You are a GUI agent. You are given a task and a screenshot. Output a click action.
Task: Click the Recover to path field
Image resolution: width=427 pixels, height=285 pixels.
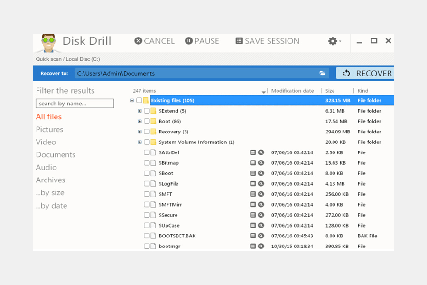click(202, 73)
